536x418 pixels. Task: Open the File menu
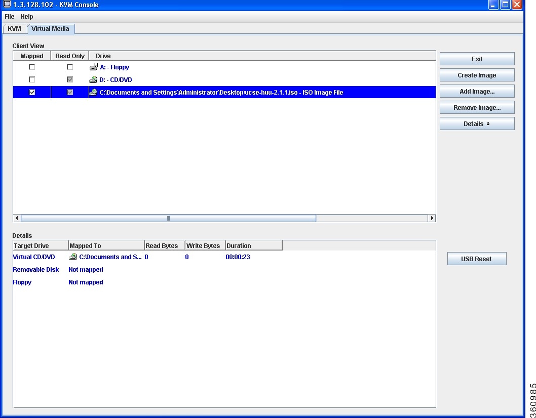(9, 16)
